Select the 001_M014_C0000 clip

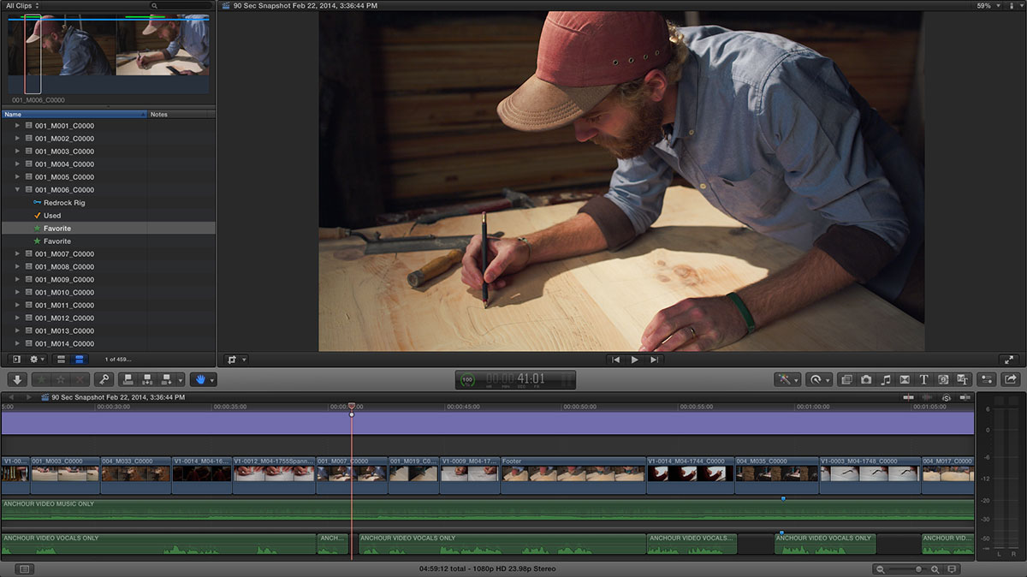[x=109, y=344]
